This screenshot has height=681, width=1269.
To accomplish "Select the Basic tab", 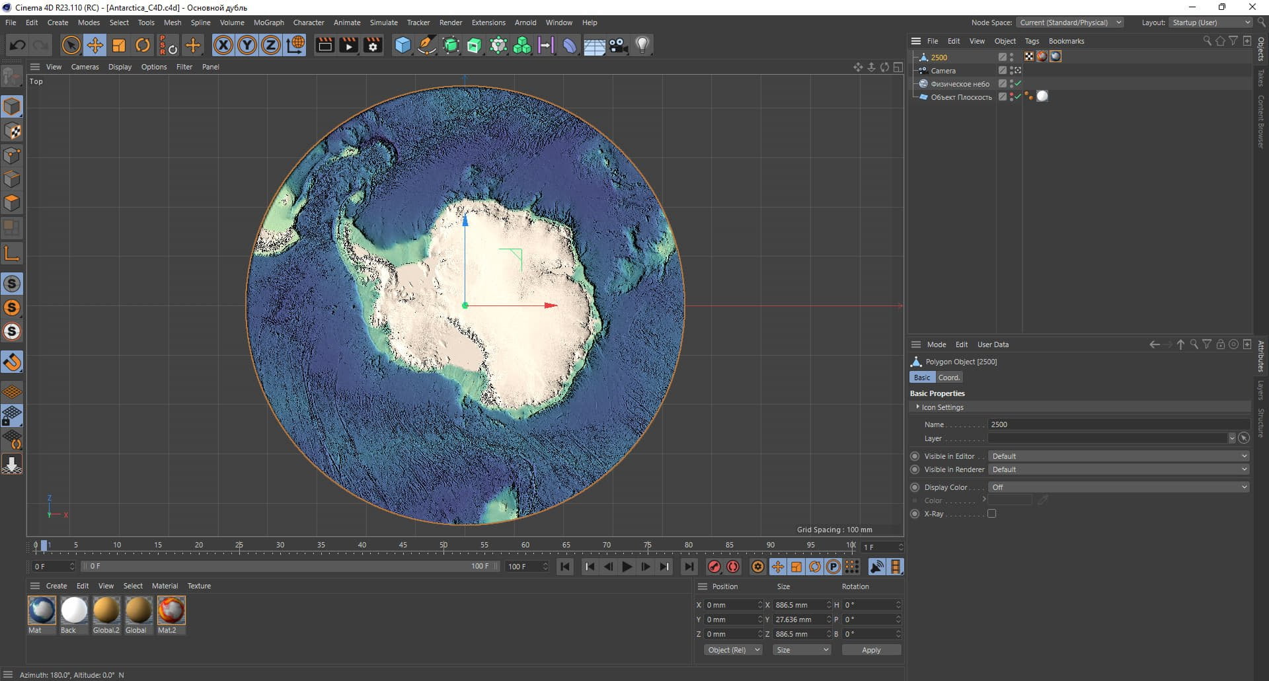I will tap(922, 378).
